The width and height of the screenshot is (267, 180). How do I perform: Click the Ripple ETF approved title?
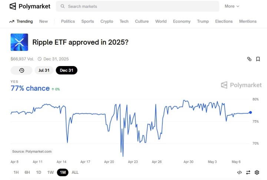80,42
